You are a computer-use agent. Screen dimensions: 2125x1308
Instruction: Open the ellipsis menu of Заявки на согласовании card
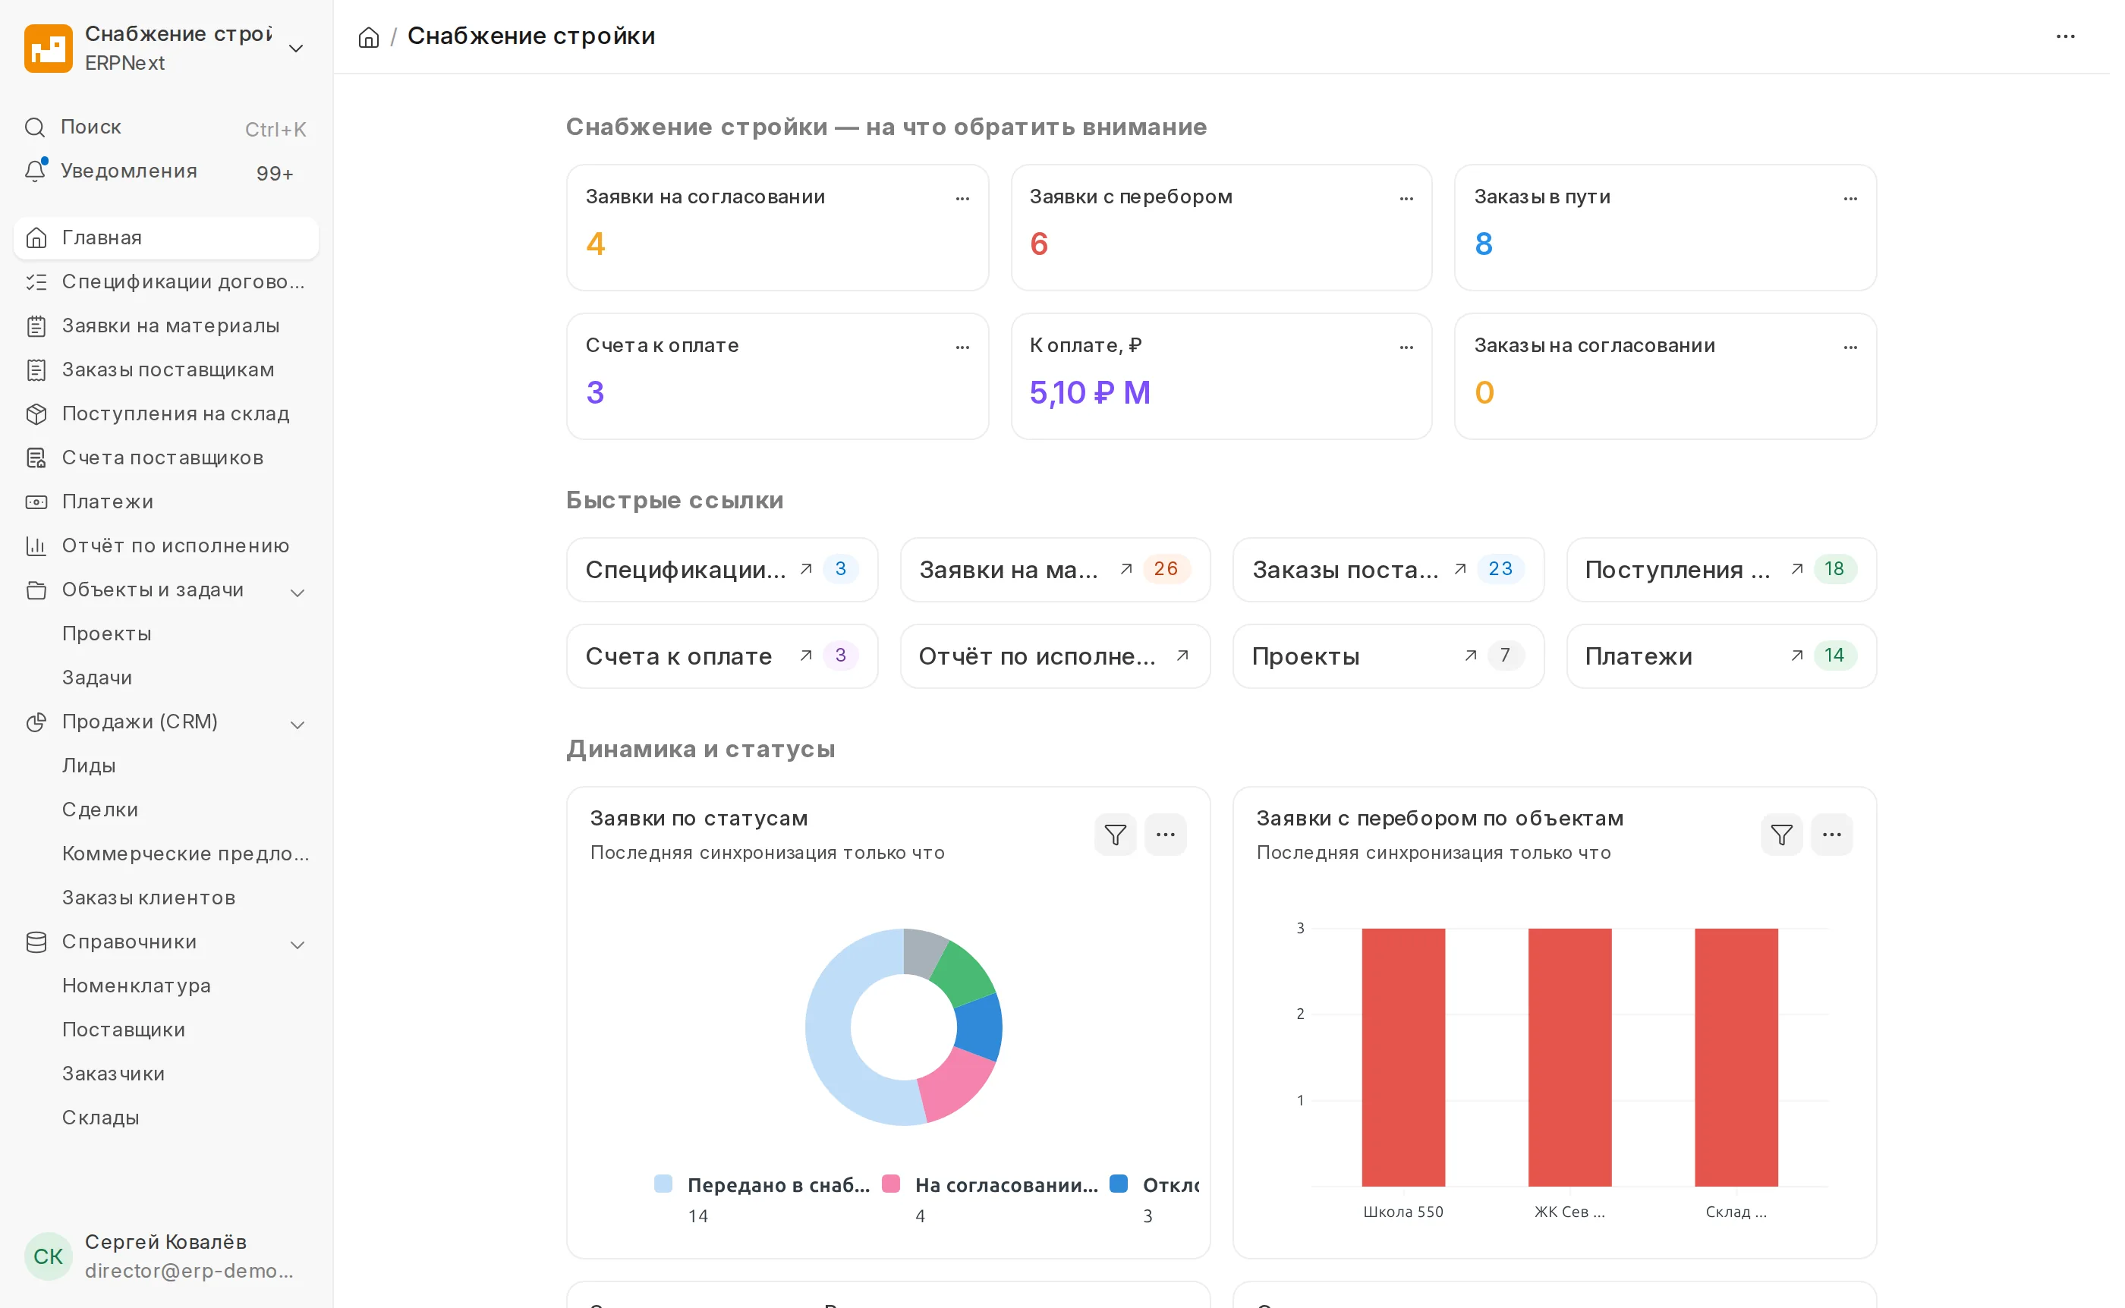pyautogui.click(x=969, y=200)
